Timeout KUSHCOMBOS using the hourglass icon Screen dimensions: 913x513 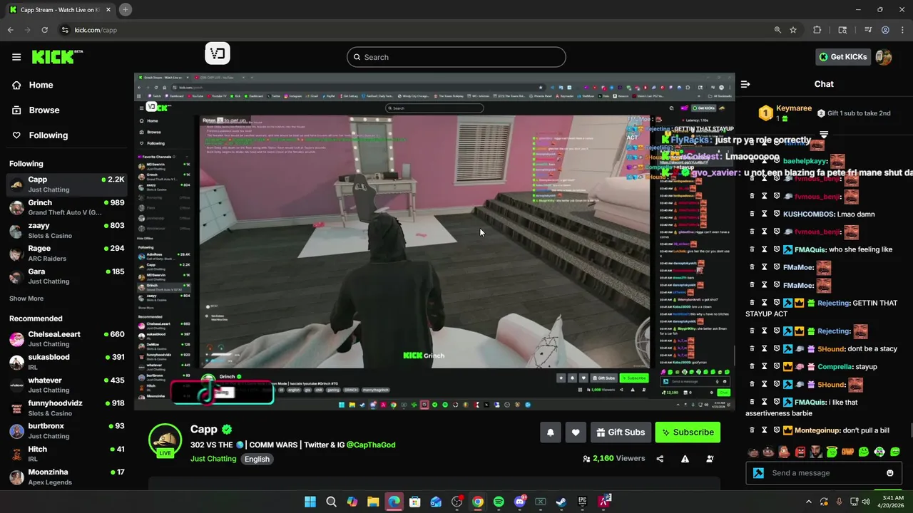pos(764,214)
